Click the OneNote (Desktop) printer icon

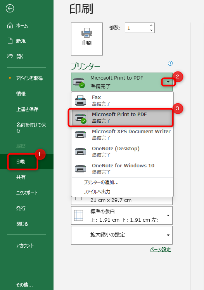click(x=80, y=151)
